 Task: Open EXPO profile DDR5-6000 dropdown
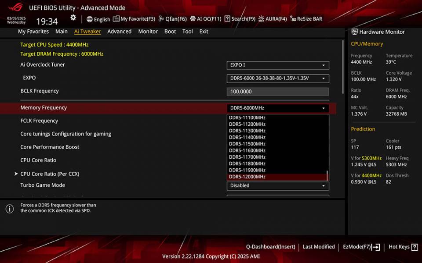click(278, 78)
